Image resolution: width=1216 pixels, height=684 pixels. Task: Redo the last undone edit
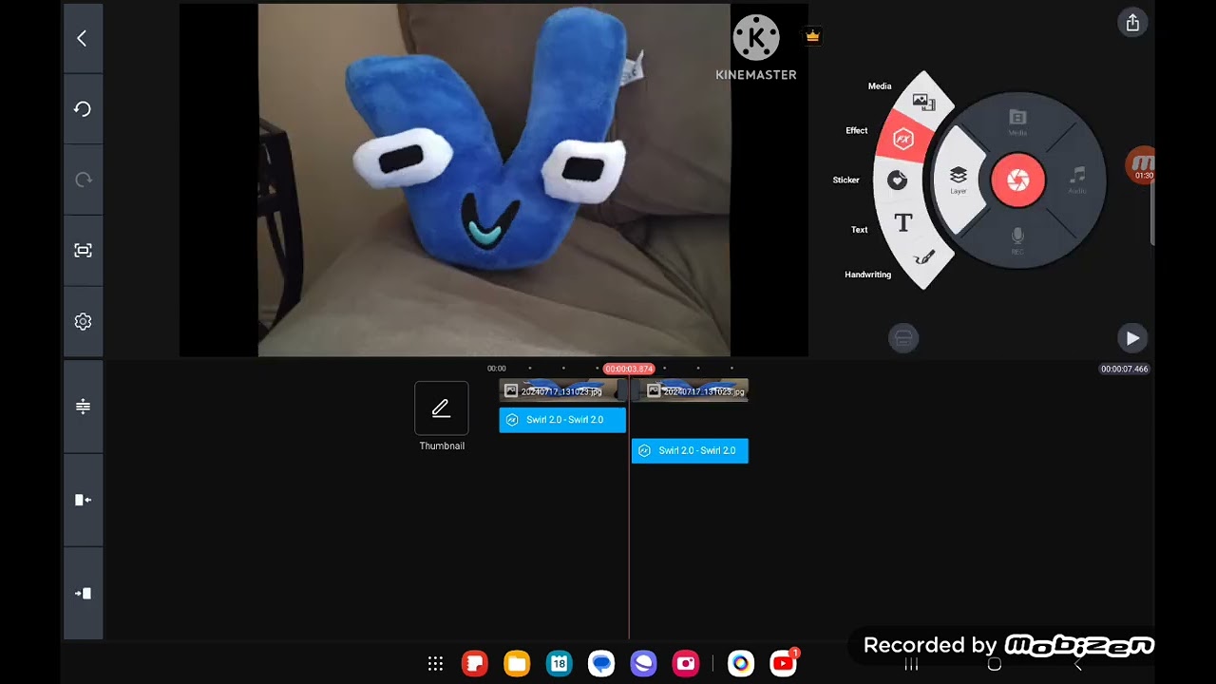83,180
